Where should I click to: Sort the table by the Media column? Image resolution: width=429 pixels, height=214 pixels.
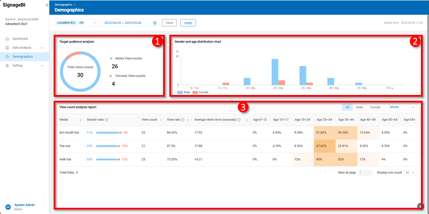pos(81,120)
